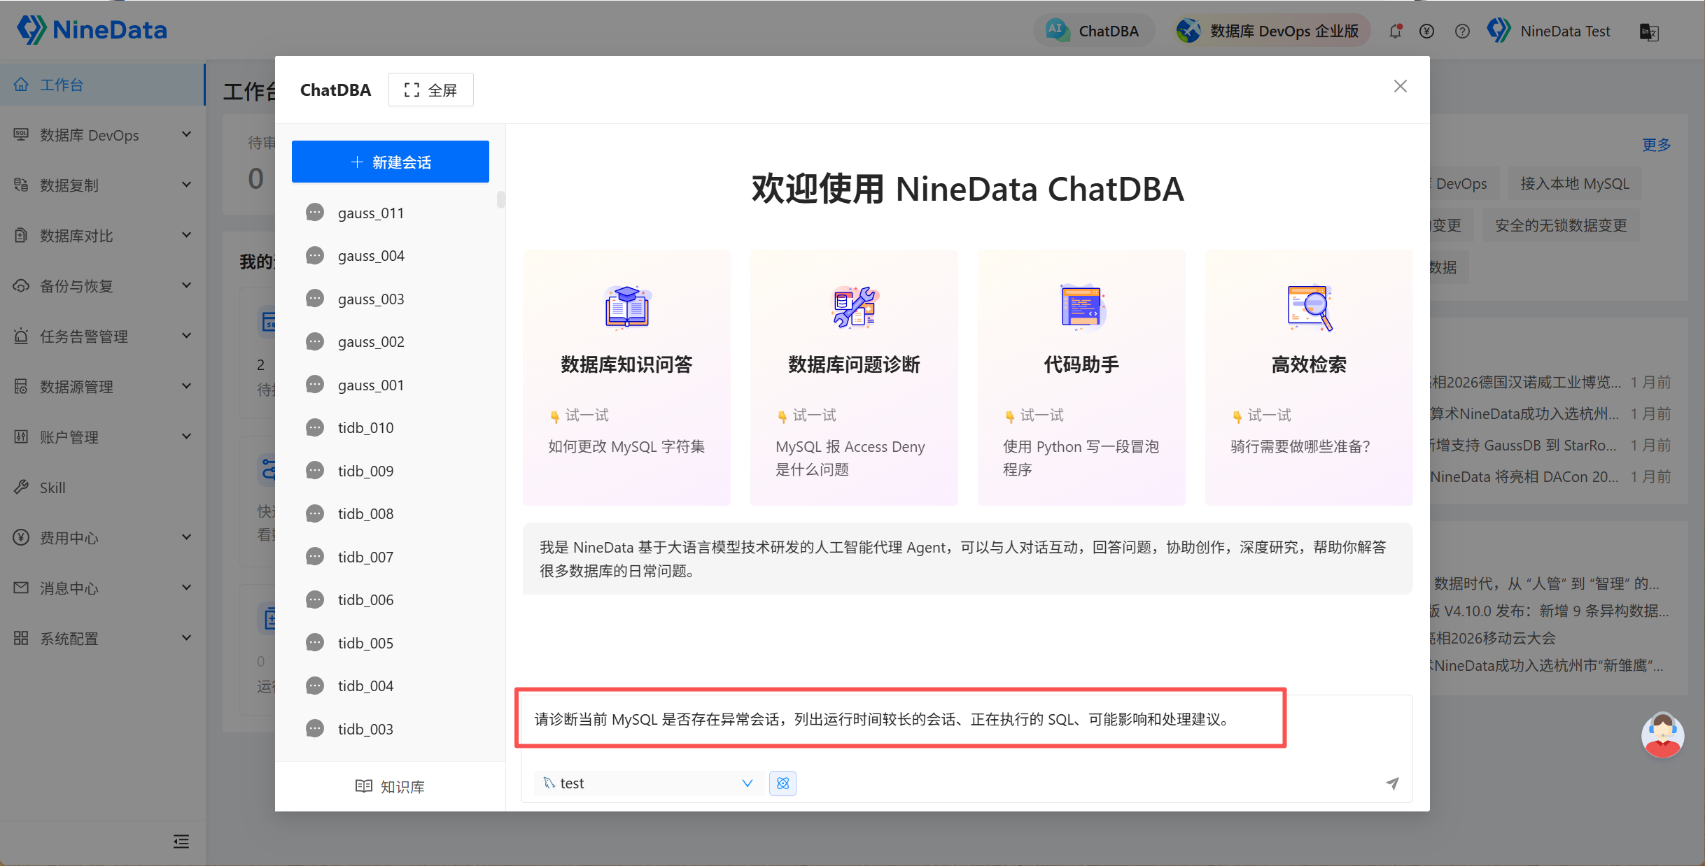Image resolution: width=1705 pixels, height=866 pixels.
Task: Expand 账户管理 sidebar menu
Action: point(102,437)
